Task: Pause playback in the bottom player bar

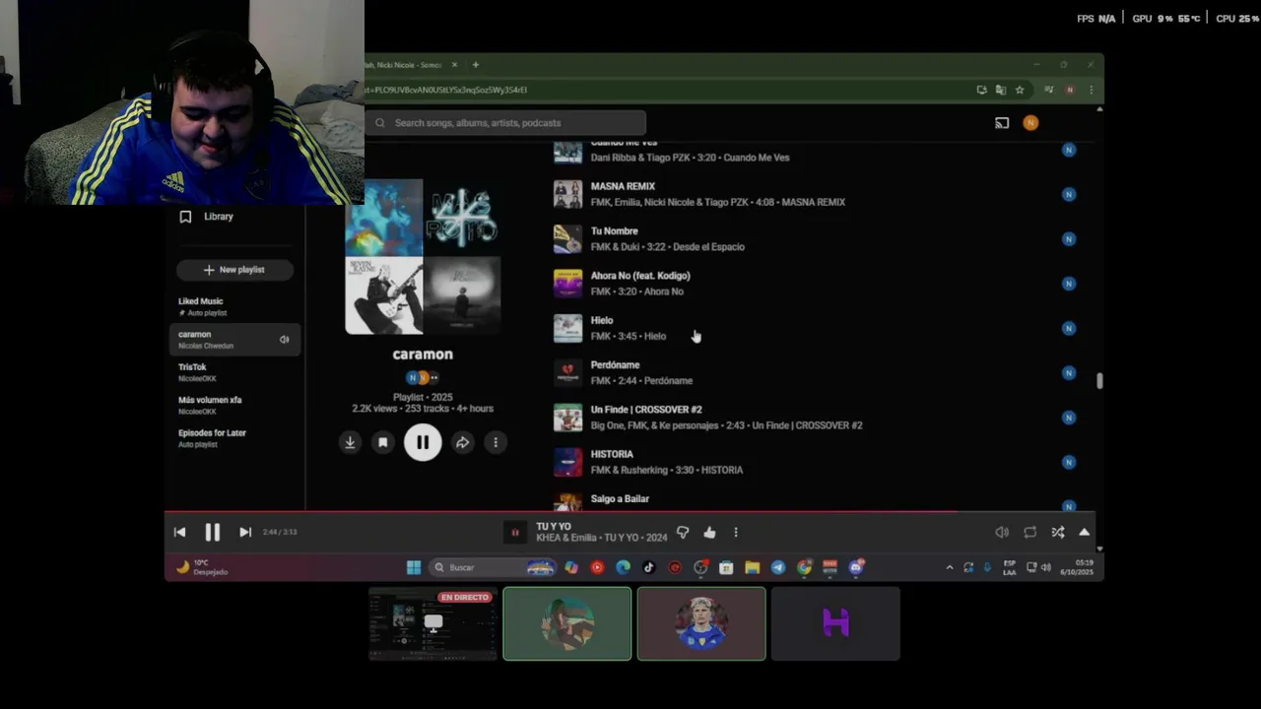Action: coord(212,532)
